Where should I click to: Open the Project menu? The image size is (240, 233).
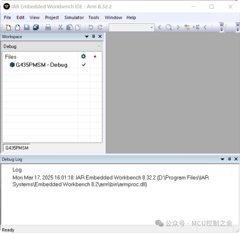[x=52, y=17]
